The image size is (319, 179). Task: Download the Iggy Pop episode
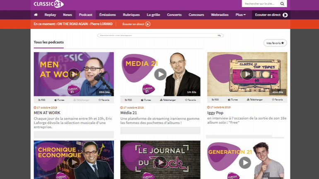(255, 100)
